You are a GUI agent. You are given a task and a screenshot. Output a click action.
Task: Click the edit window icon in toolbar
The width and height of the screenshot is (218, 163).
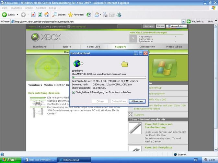click(112, 15)
